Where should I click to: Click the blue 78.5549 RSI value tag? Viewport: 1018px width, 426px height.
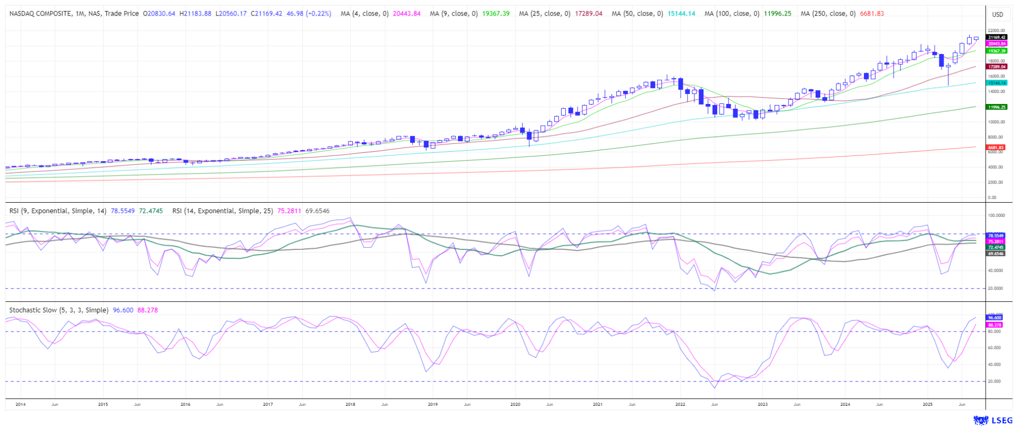(x=996, y=235)
